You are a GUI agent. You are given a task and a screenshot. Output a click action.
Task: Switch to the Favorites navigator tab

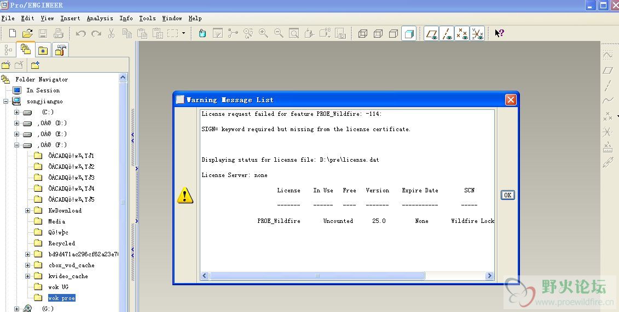pos(43,50)
